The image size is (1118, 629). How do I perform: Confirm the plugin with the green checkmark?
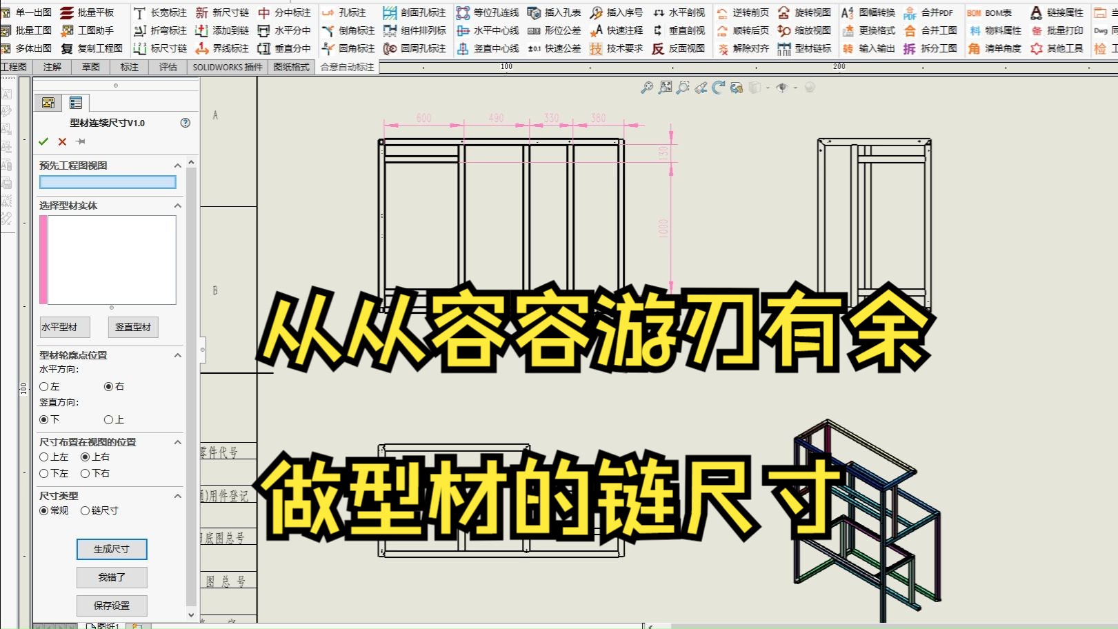43,141
